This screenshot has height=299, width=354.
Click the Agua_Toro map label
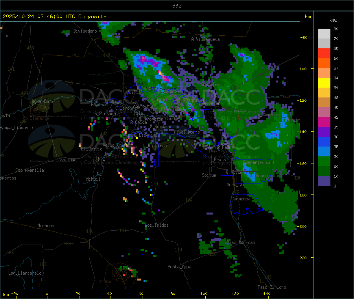42,101
